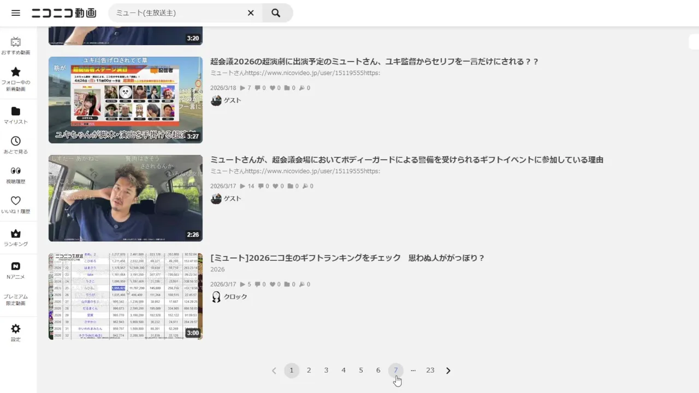Open おすすめ動画 in the sidebar
This screenshot has width=699, height=393.
16,46
